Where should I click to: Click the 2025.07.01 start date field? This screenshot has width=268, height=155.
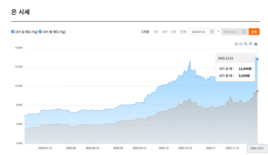coord(199,32)
